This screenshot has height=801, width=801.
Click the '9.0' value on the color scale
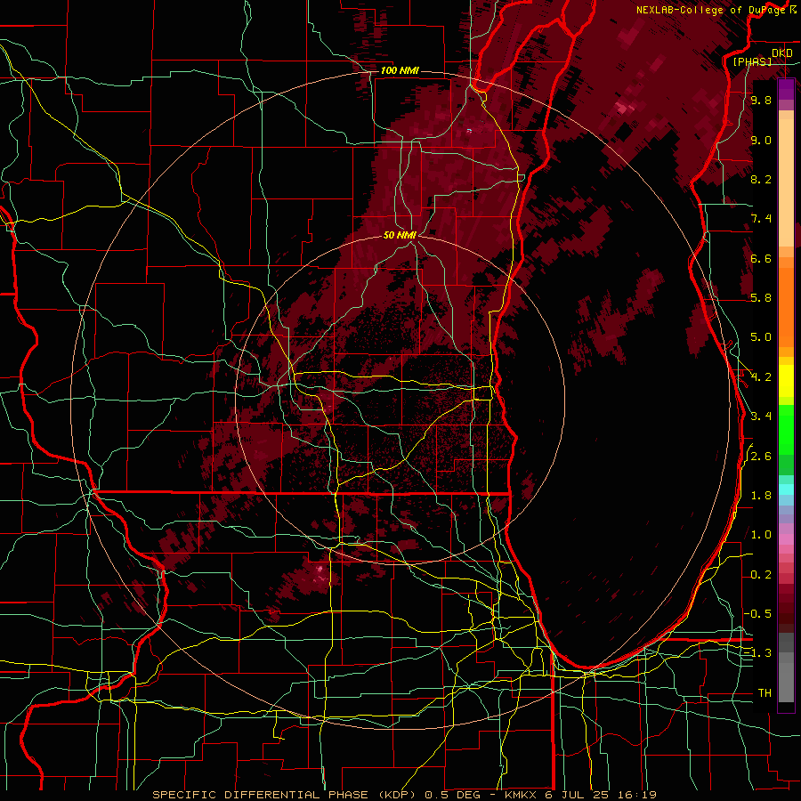761,140
